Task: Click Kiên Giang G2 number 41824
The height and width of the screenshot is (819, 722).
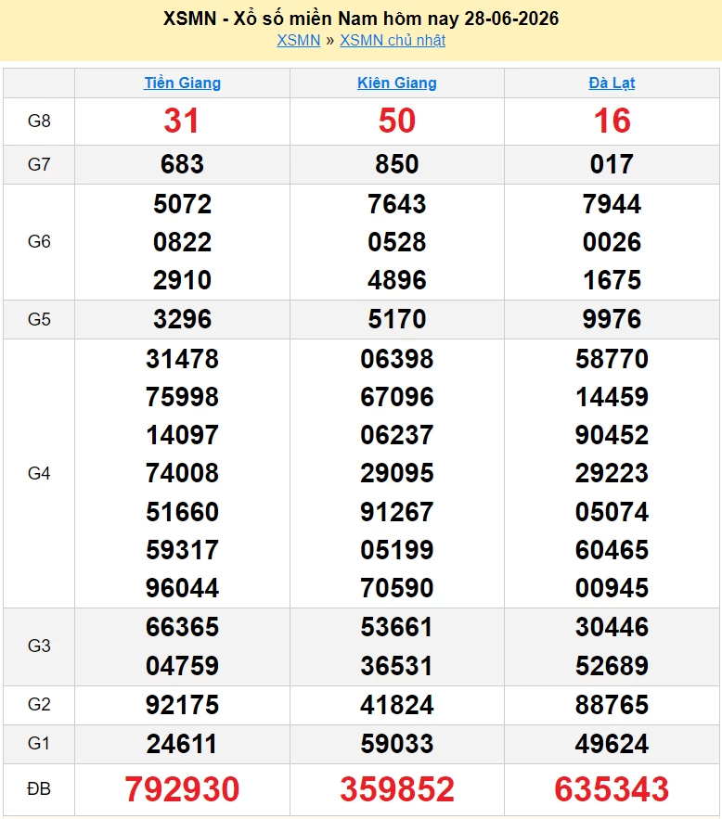Action: (x=397, y=705)
